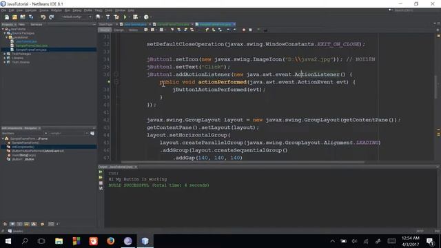The image size is (441, 248).
Task: Collapse the JavaTutorial project node
Action: coord(3,29)
